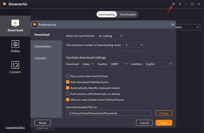Click the save path input field

point(109,113)
